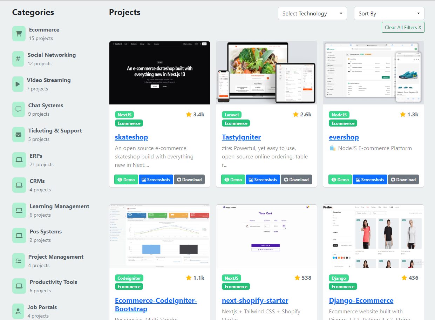Open the Sort By dropdown
The width and height of the screenshot is (435, 320).
389,13
